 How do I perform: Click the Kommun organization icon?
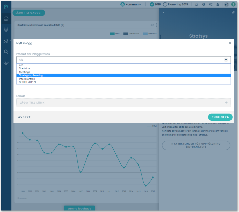[122, 5]
